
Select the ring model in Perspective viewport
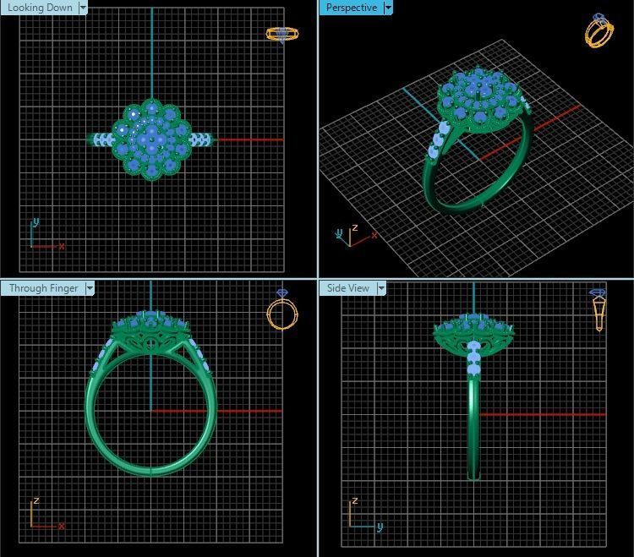click(477, 139)
